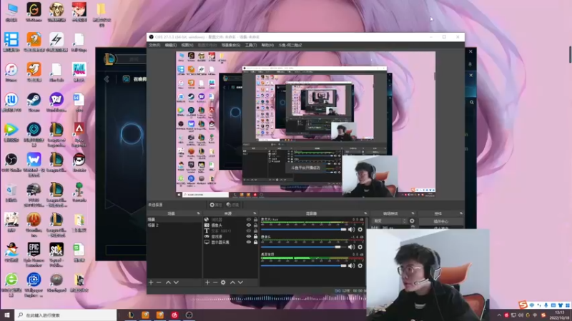
Task: Open the 帮助(H) menu
Action: [267, 45]
